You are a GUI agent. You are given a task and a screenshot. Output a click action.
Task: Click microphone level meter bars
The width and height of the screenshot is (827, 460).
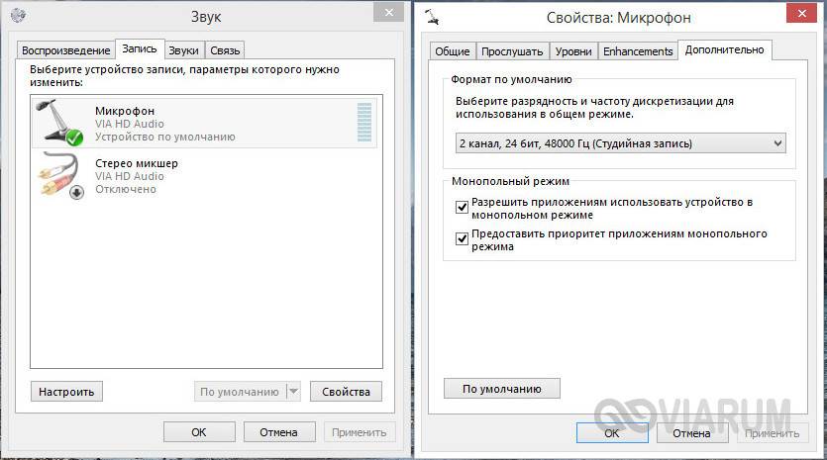(x=363, y=123)
